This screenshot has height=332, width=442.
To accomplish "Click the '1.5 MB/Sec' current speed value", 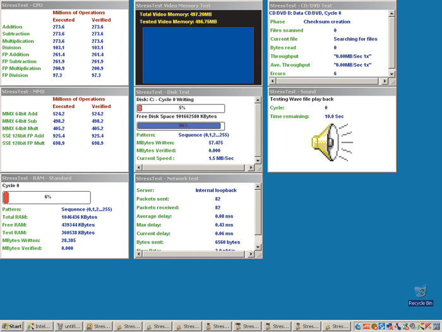I will pyautogui.click(x=221, y=158).
